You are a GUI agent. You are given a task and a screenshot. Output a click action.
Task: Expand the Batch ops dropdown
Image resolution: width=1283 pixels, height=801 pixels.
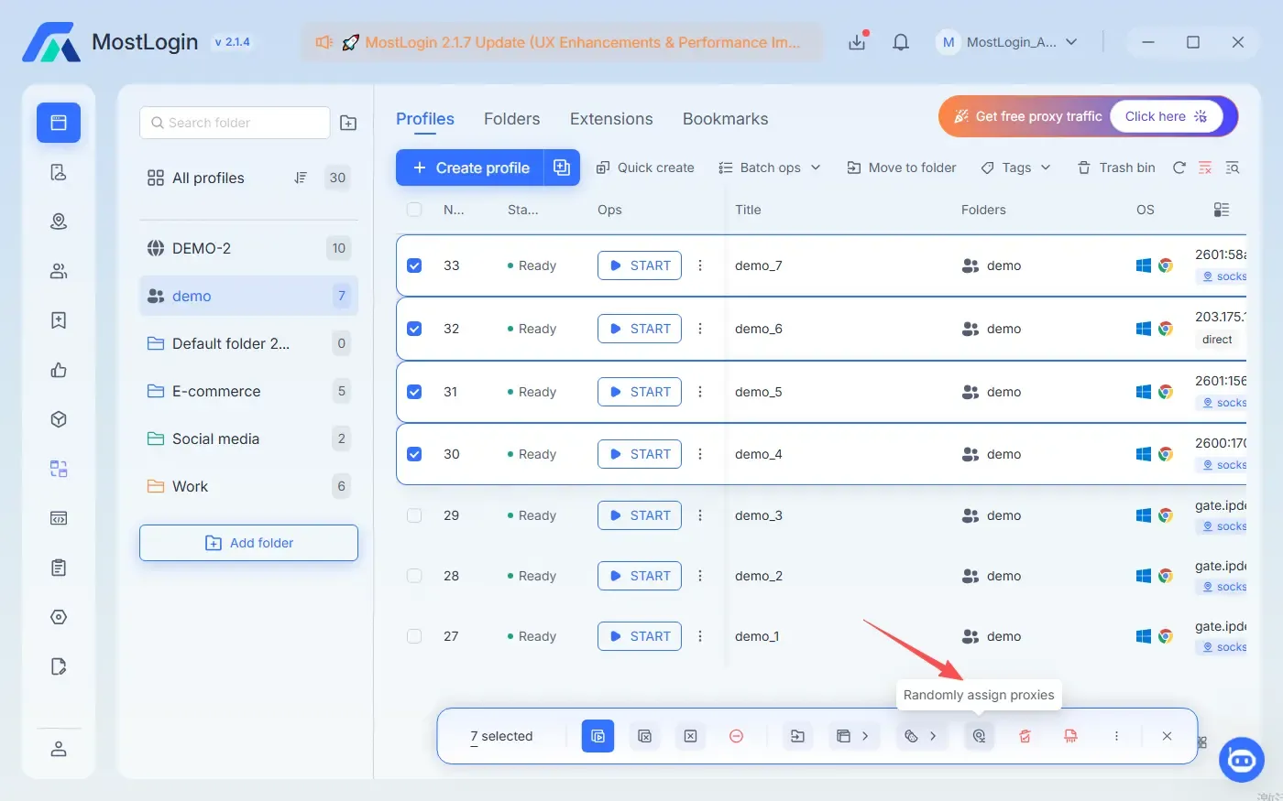pos(770,168)
